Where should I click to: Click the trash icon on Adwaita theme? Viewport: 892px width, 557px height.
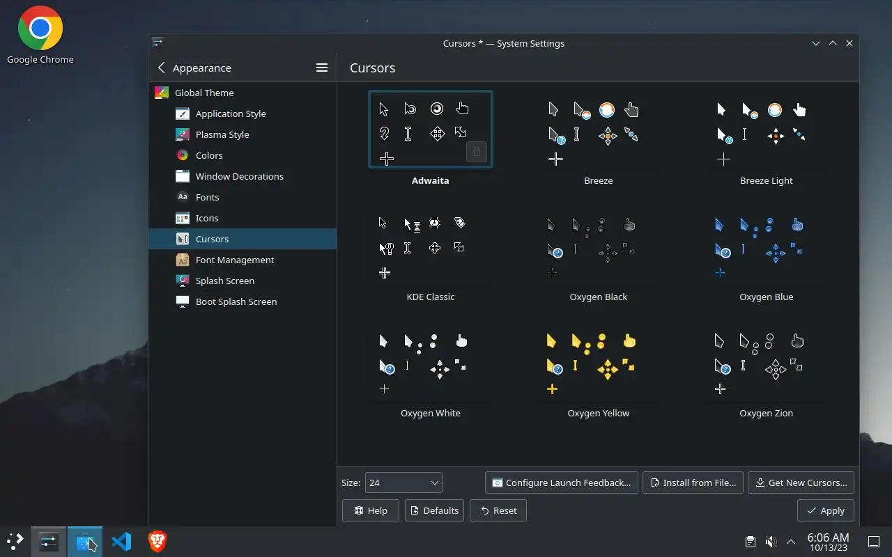(477, 152)
